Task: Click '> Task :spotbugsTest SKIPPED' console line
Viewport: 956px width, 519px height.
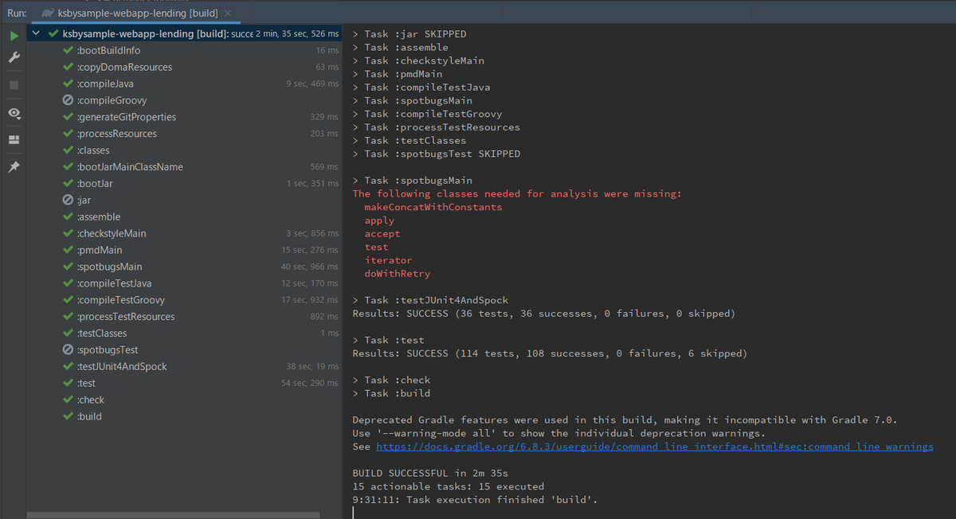Action: 437,154
